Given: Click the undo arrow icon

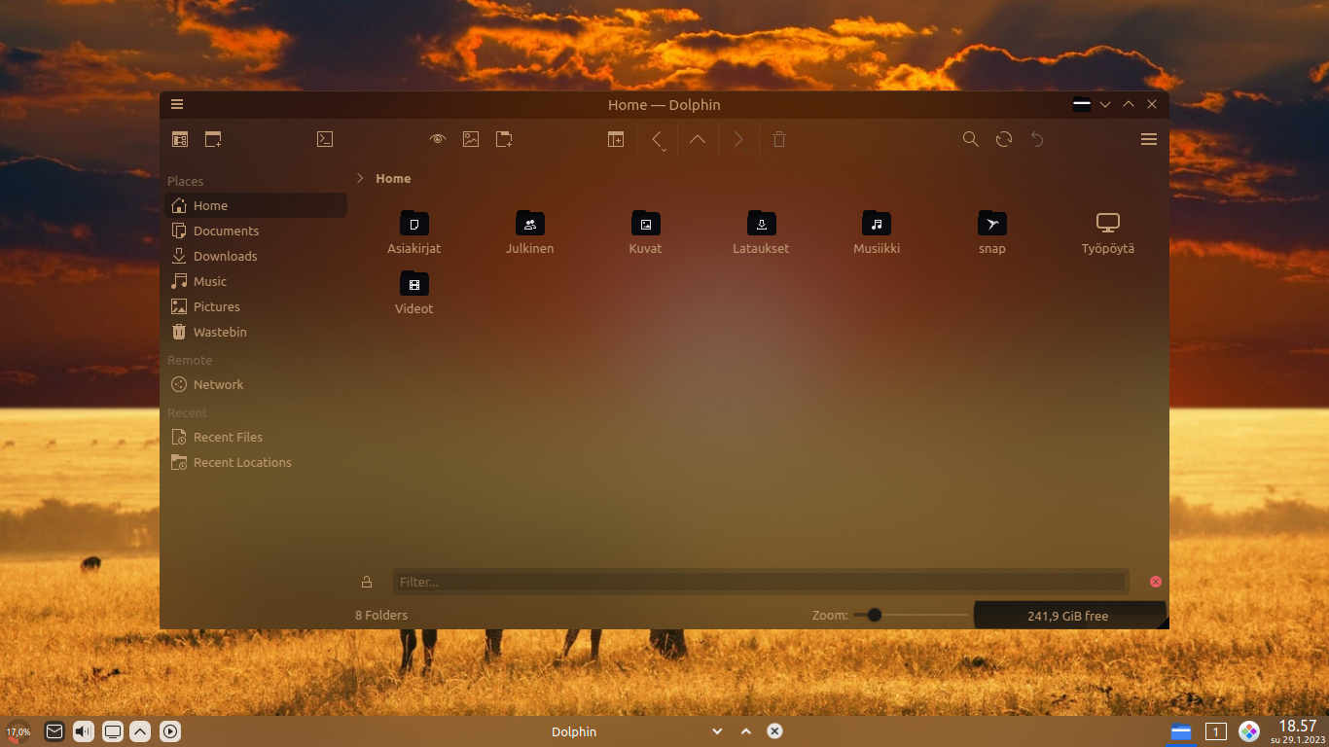Looking at the screenshot, I should click(1037, 139).
